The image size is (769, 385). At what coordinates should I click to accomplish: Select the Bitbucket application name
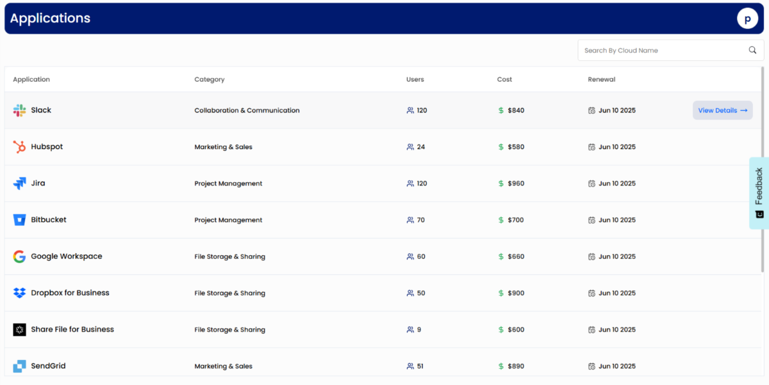pos(49,219)
